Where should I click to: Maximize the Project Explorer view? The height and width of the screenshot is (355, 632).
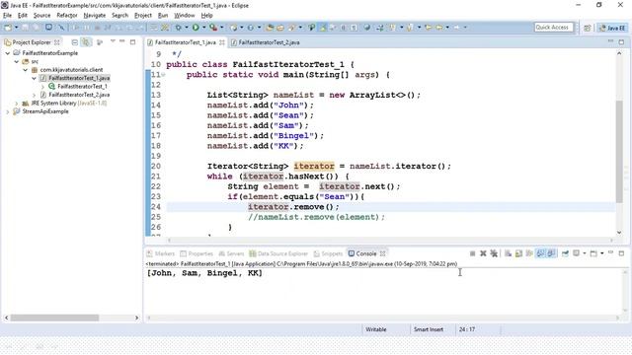coord(132,41)
